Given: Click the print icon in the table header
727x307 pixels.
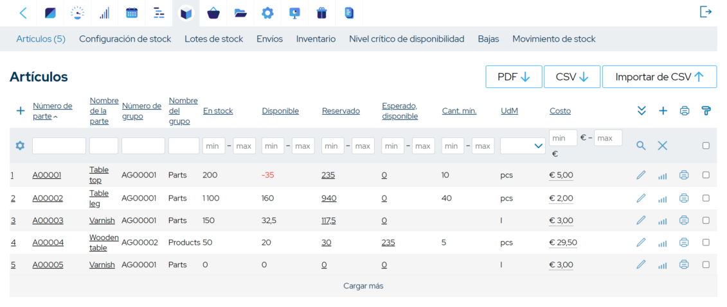Looking at the screenshot, I should point(685,111).
